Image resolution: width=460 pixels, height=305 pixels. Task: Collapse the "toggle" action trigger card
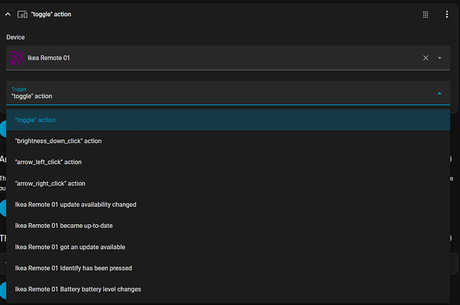pyautogui.click(x=8, y=14)
